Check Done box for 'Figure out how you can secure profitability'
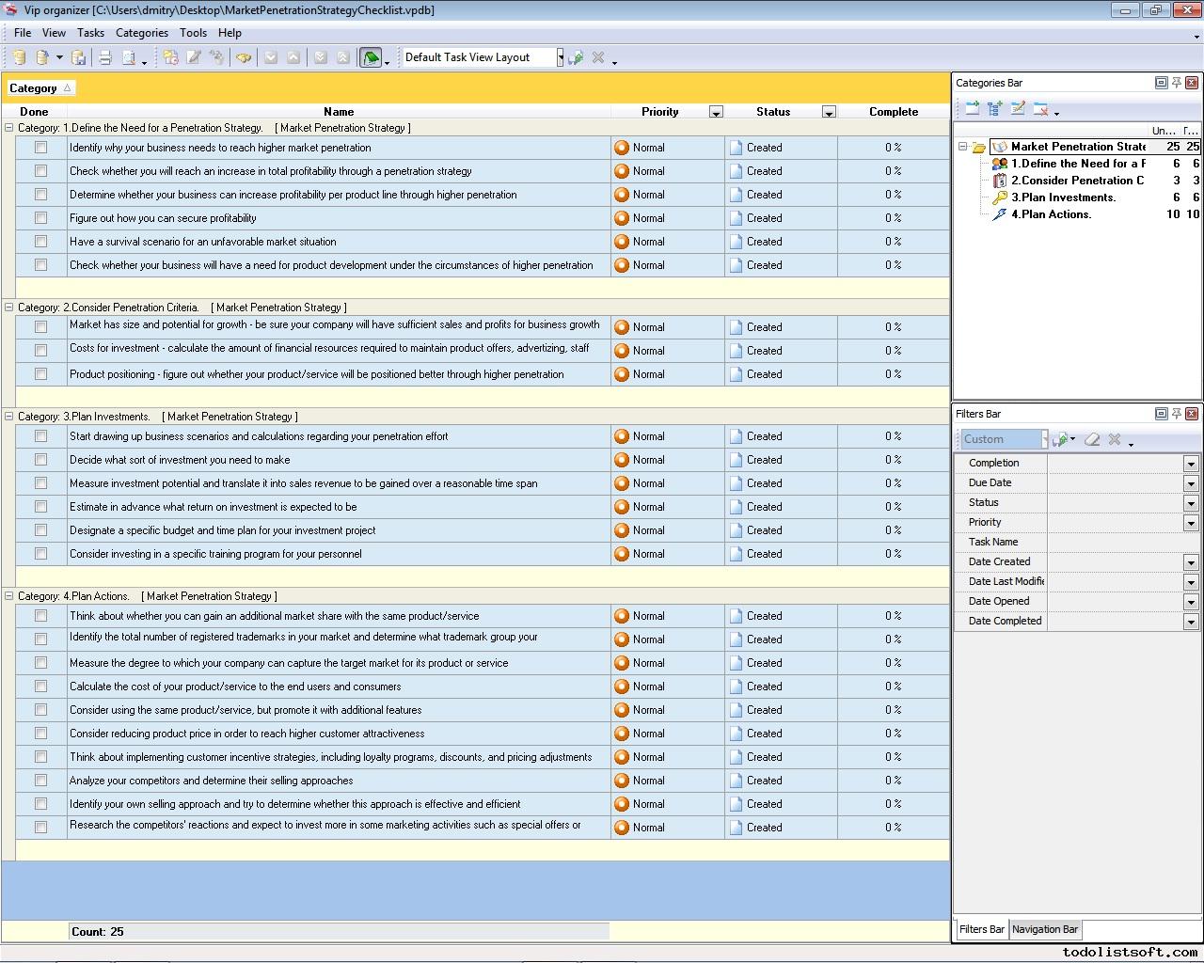The height and width of the screenshot is (963, 1204). 40,218
